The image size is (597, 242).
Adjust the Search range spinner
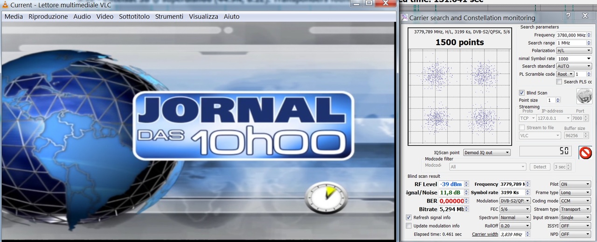coord(589,43)
